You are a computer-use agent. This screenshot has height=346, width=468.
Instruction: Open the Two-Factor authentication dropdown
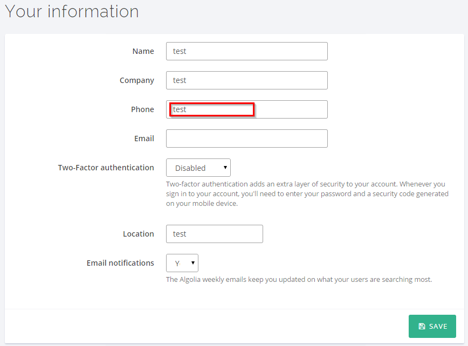(198, 168)
